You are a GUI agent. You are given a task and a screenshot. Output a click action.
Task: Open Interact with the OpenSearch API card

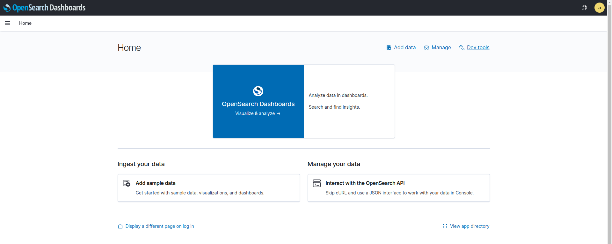pyautogui.click(x=398, y=188)
